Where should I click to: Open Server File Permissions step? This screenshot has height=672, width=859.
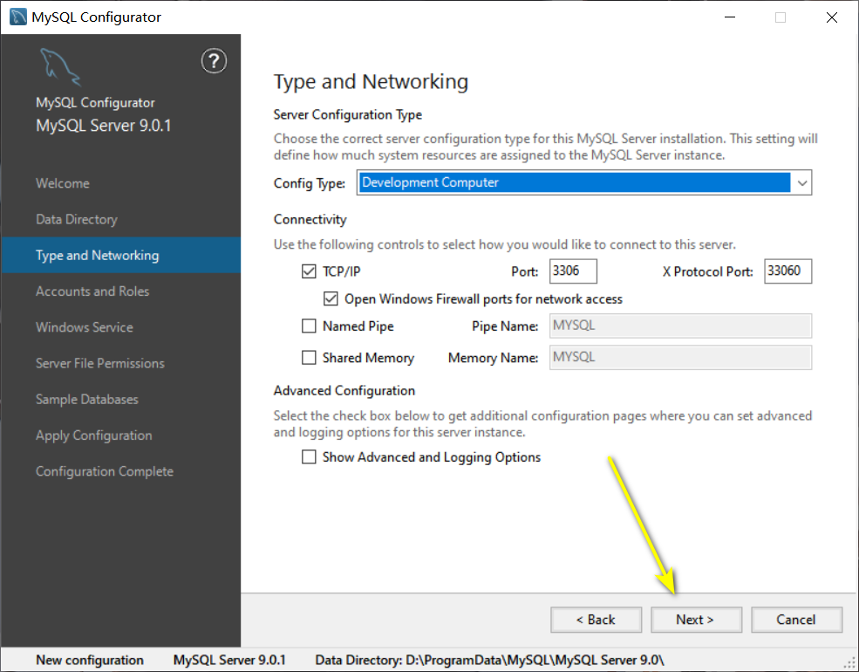[99, 363]
